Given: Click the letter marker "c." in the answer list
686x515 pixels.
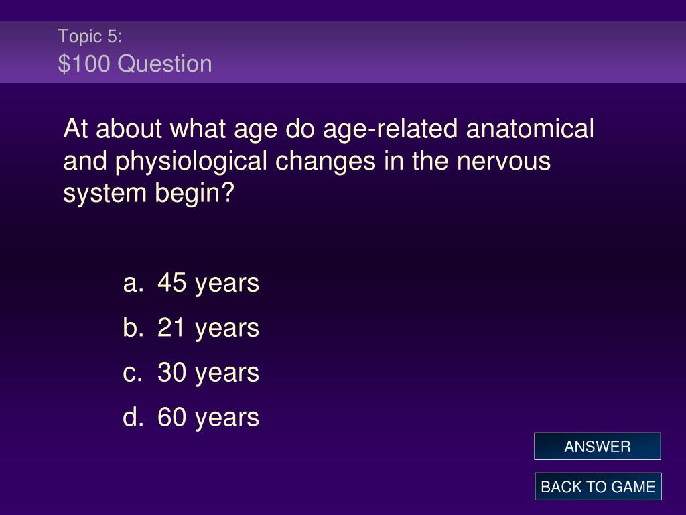Looking at the screenshot, I should pos(133,373).
